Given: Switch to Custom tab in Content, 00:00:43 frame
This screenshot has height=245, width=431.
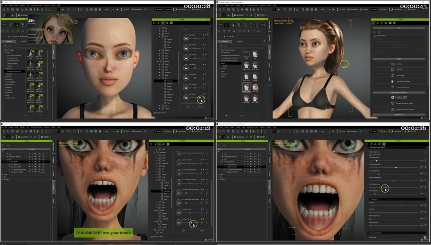Looking at the screenshot, I should [239, 41].
